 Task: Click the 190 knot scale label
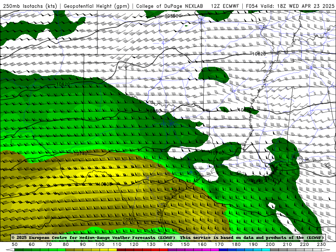pos(253,244)
